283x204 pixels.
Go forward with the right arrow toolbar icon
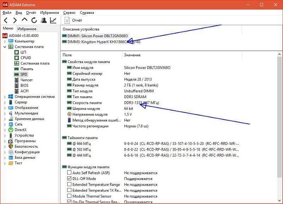click(15, 20)
